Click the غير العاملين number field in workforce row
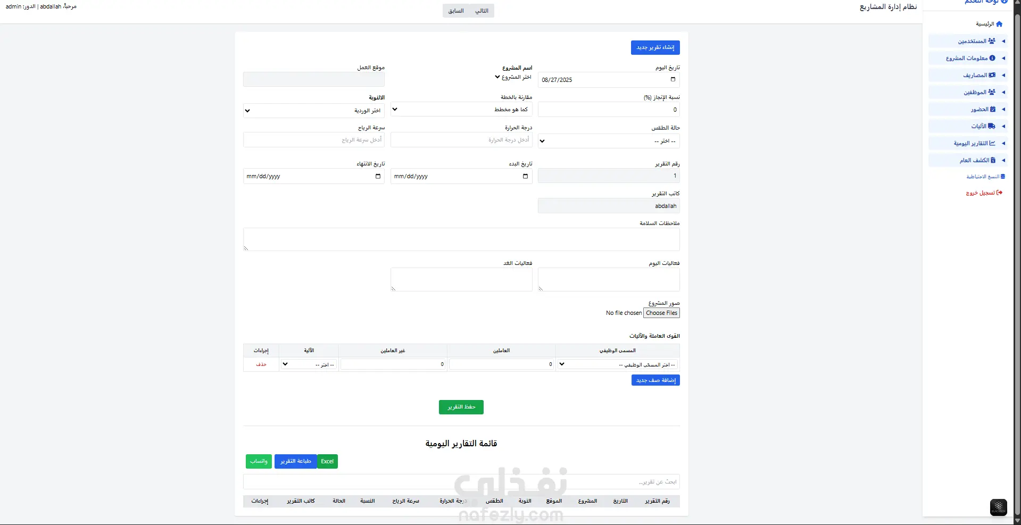 click(393, 364)
